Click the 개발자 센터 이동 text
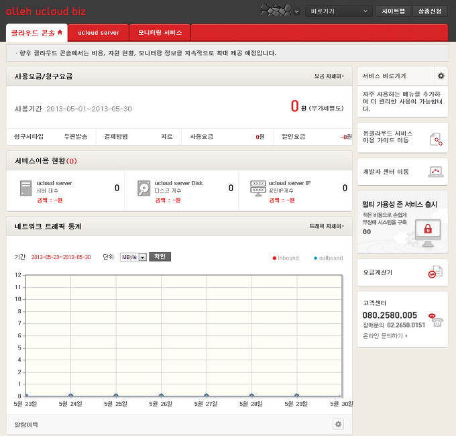Screen dimensions: 456x436 (386, 172)
